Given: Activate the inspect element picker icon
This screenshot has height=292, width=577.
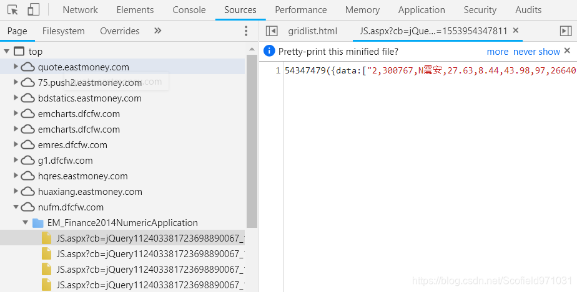Looking at the screenshot, I should click(x=12, y=9).
